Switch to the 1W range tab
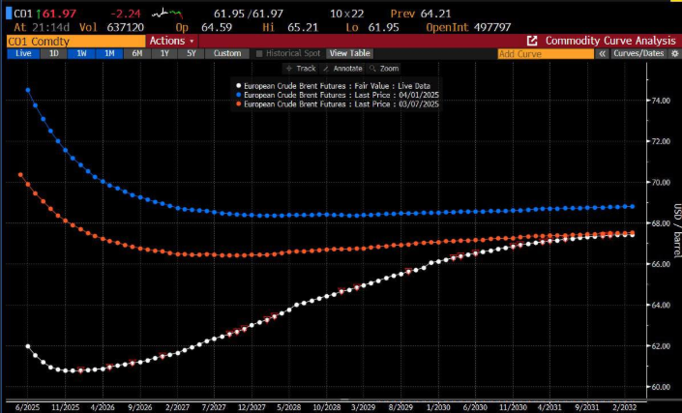This screenshot has width=682, height=413. coord(82,54)
